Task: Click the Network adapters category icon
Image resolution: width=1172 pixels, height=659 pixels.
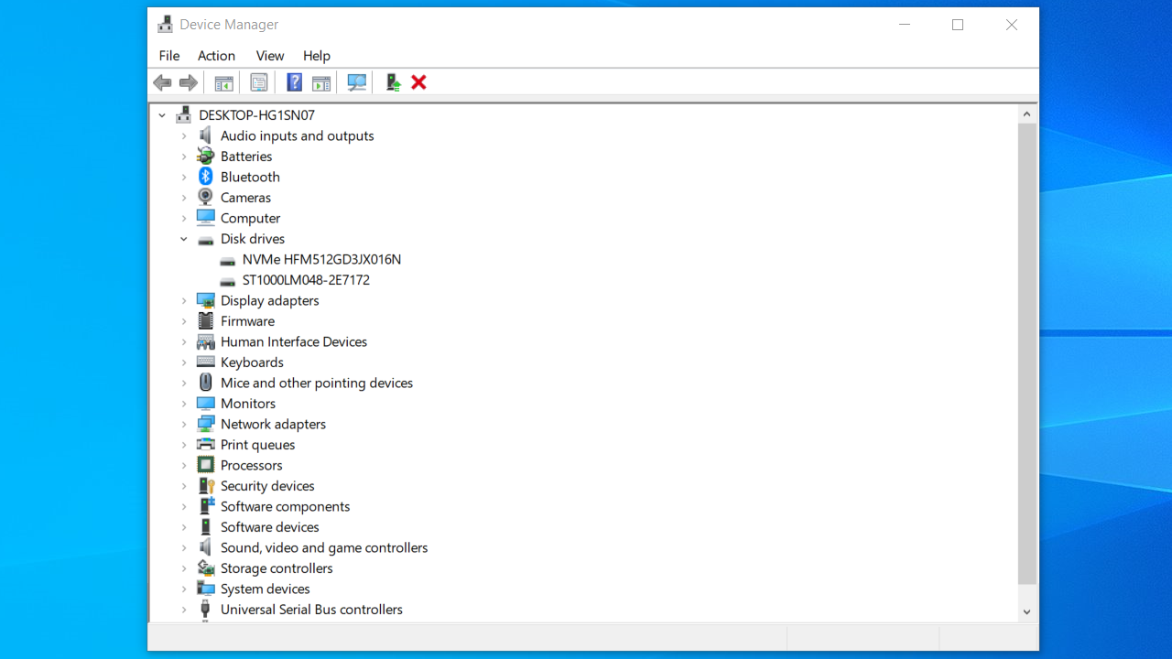Action: [206, 424]
